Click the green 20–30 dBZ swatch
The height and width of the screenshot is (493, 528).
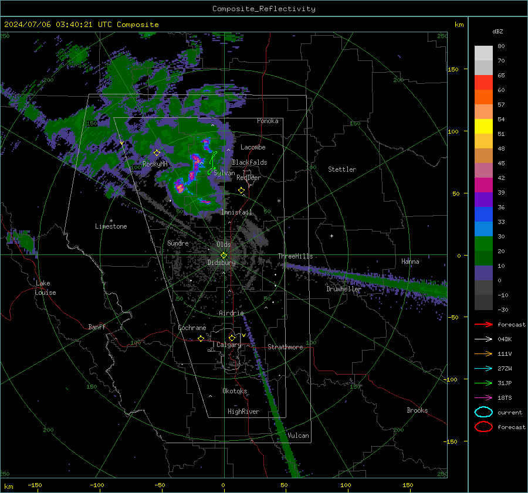[483, 243]
